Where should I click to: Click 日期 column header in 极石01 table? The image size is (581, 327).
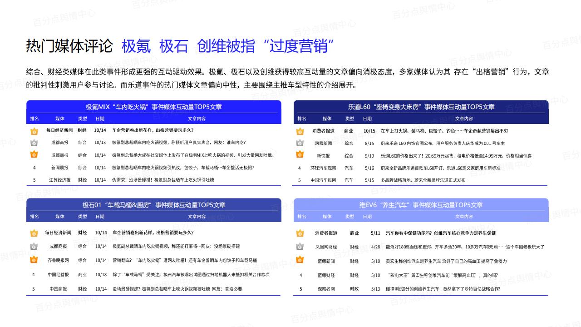click(100, 217)
